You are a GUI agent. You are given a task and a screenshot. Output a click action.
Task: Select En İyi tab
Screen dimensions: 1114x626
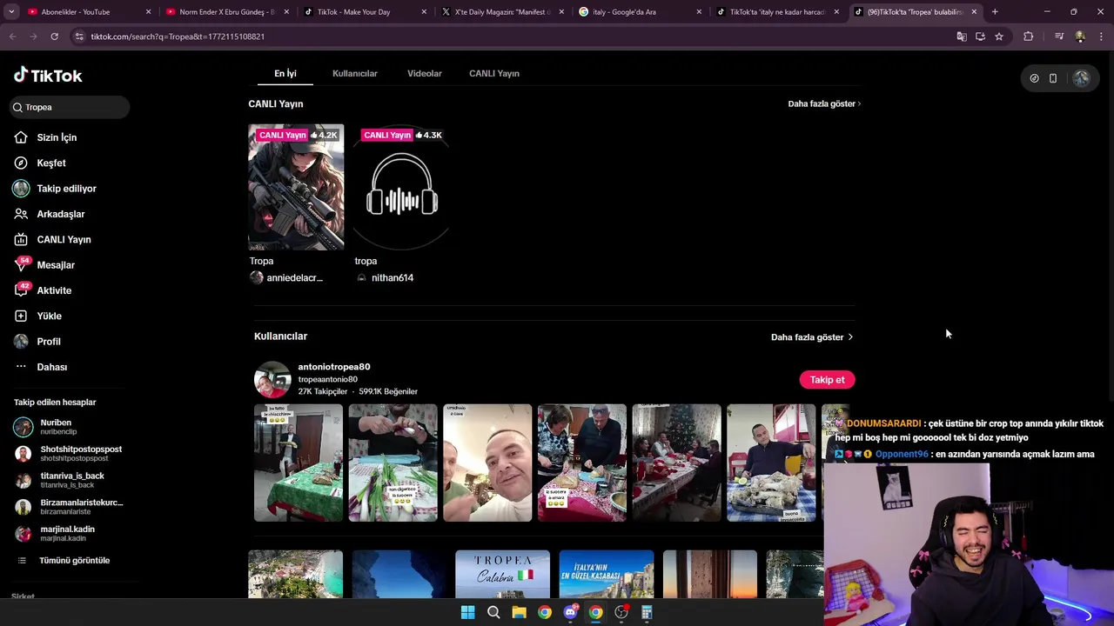(285, 73)
